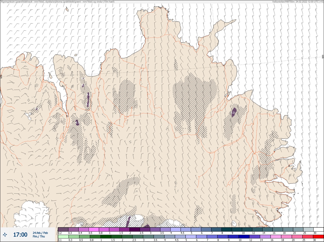Select the hot pink swatch labeled 20 in lower legend

point(297,237)
